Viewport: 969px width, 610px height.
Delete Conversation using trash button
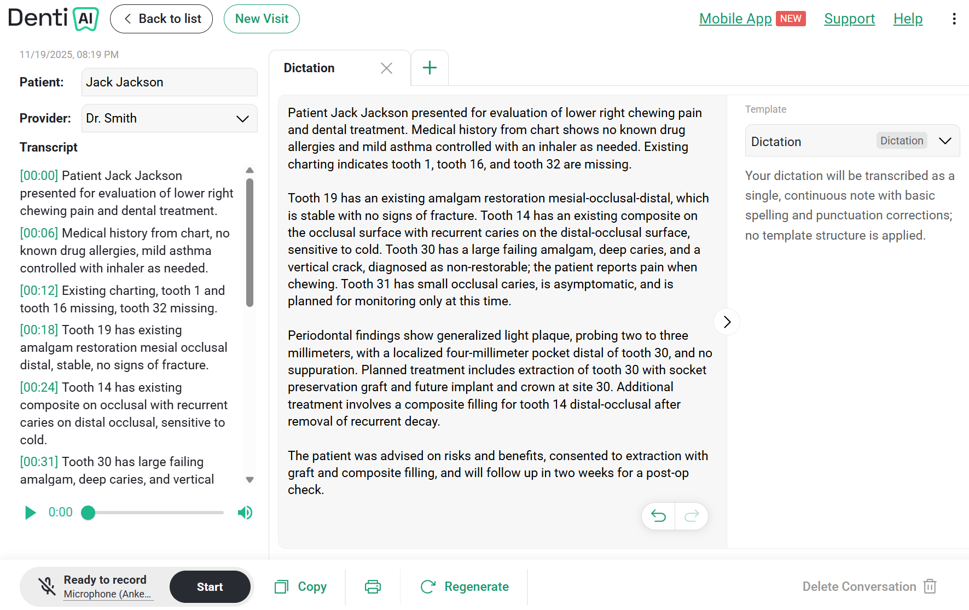pyautogui.click(x=869, y=586)
